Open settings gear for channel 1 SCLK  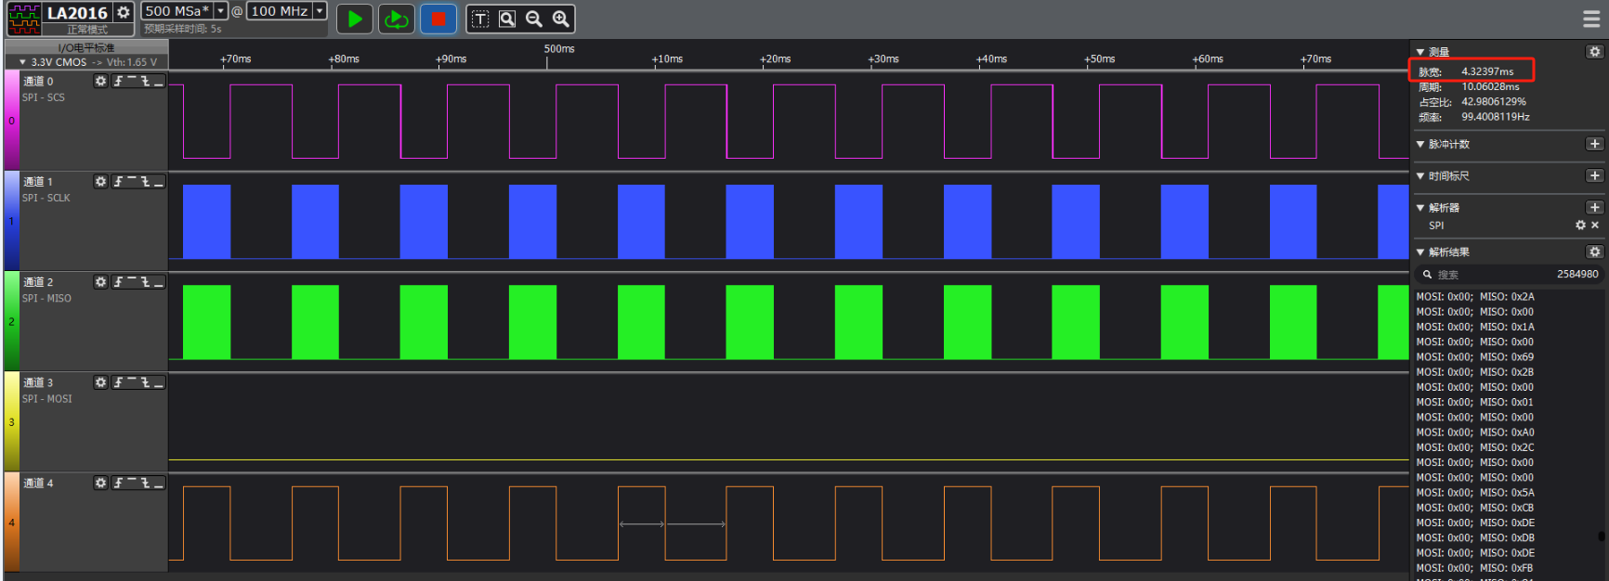(x=100, y=182)
